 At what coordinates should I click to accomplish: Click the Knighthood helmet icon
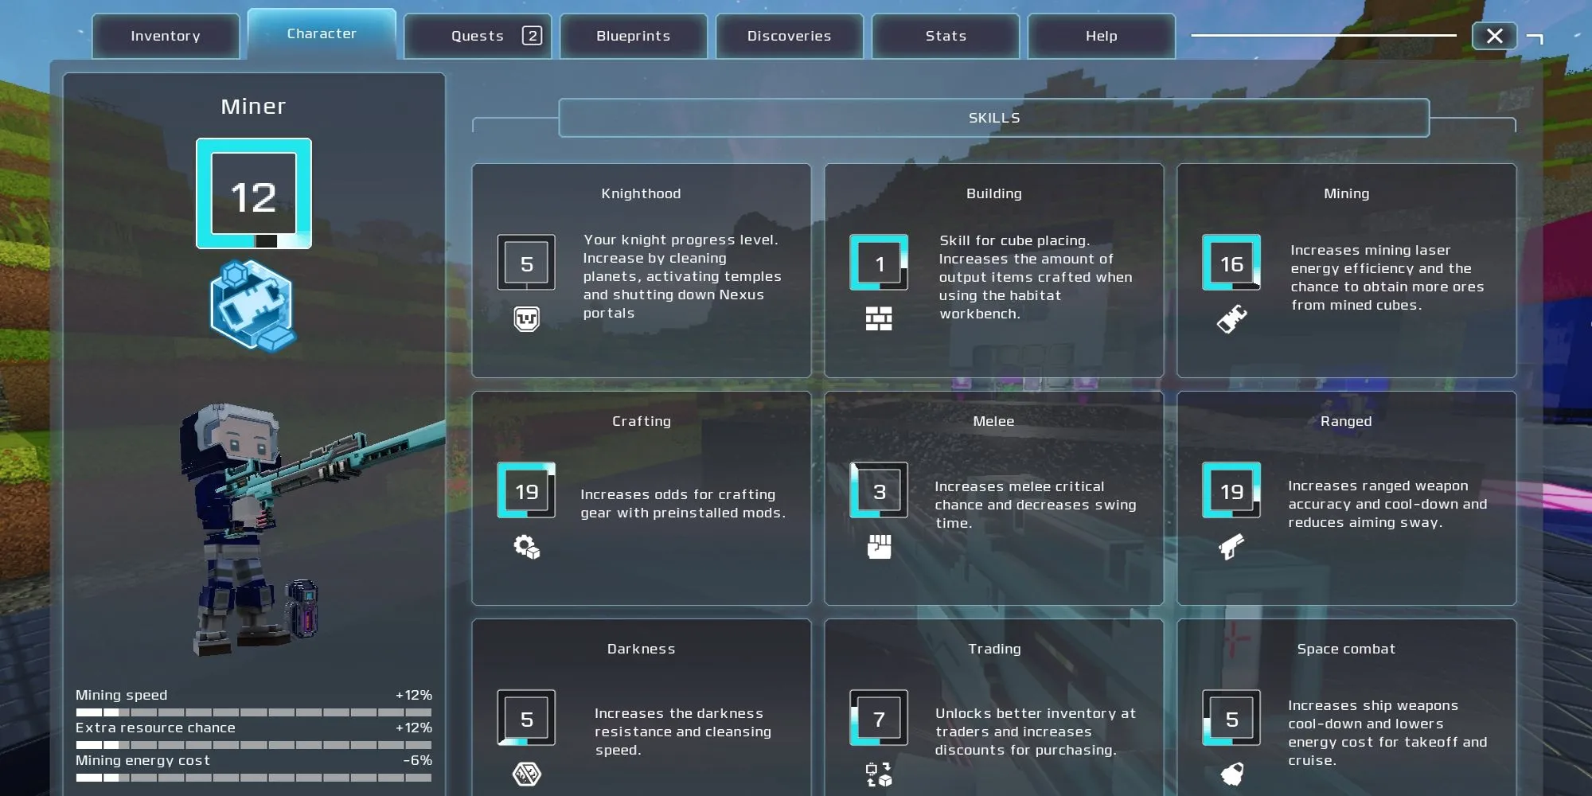[526, 319]
